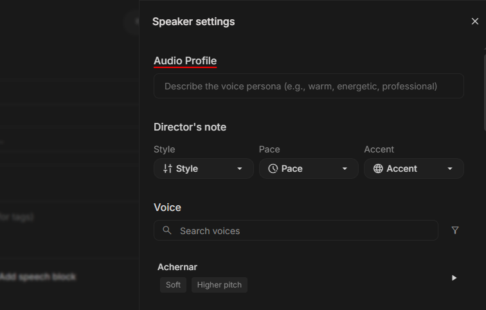The height and width of the screenshot is (310, 486).
Task: Click the magnifier icon in voice search
Action: point(167,230)
